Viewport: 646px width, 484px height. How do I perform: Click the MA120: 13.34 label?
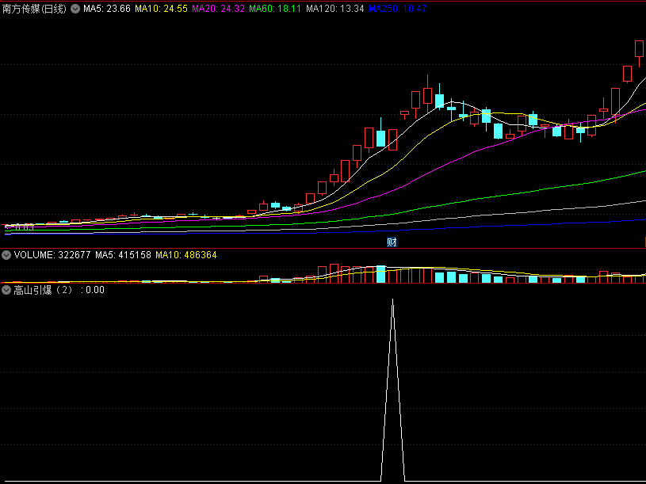pos(335,9)
